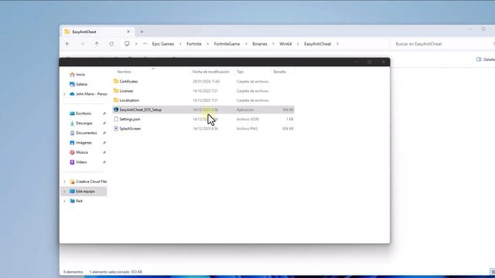Viewport: 495px width, 278px height.
Task: Click '1 elemento seleccionado' status text
Action: point(109,272)
